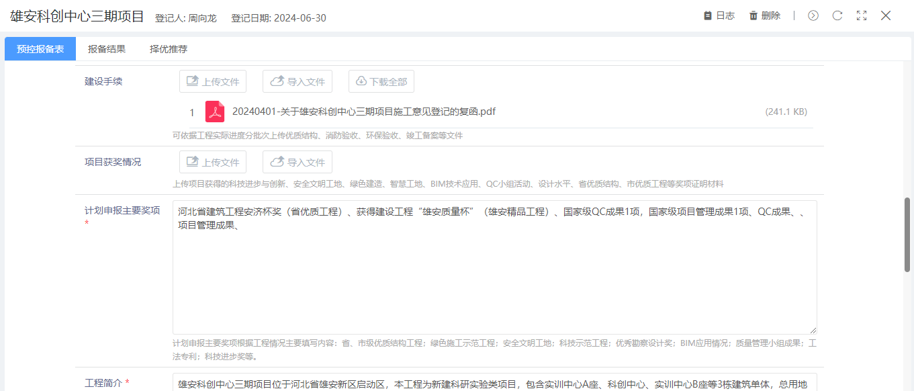Open the 择优推荐 tab
This screenshot has width=914, height=391.
(x=169, y=49)
